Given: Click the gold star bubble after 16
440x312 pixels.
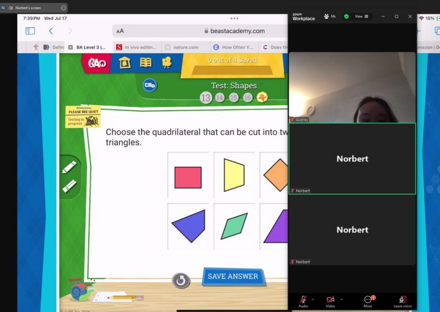Looking at the screenshot, I should pyautogui.click(x=262, y=97).
